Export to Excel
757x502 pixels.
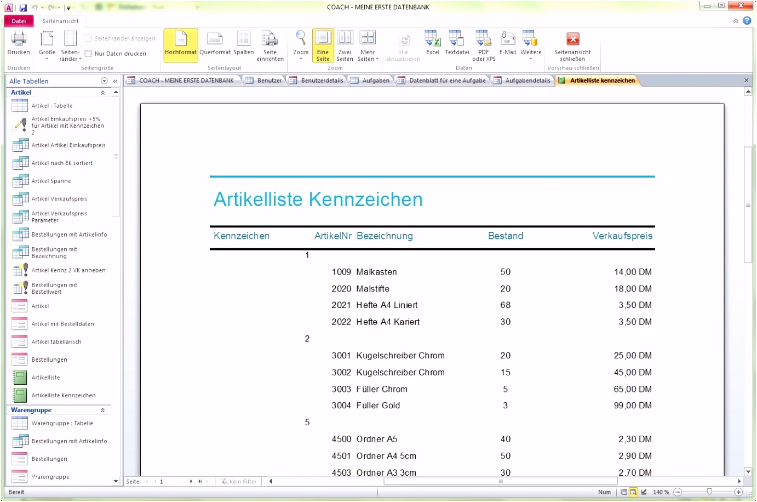click(x=433, y=43)
